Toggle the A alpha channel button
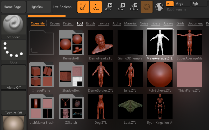Screen dimensions: 209x130 170,4
